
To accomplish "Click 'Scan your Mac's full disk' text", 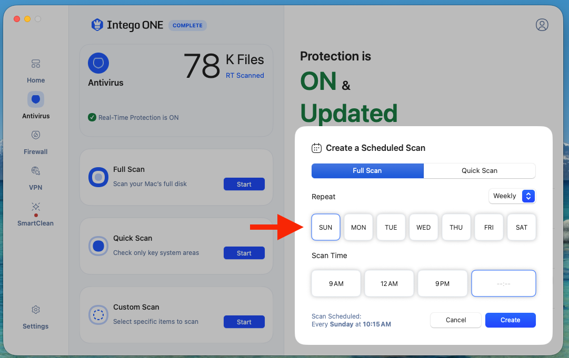I will point(150,183).
